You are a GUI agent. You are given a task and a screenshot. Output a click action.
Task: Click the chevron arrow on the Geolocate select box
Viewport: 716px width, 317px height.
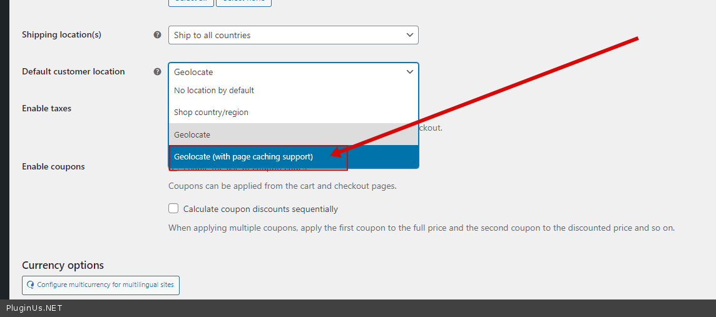[x=409, y=72]
